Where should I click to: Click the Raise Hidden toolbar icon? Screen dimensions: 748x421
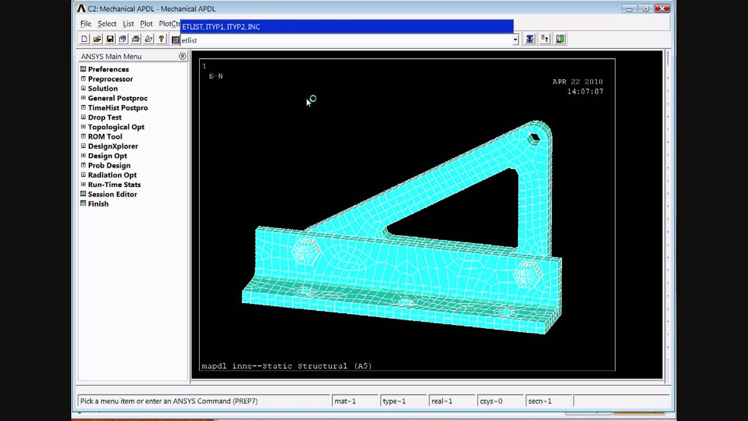pos(530,39)
